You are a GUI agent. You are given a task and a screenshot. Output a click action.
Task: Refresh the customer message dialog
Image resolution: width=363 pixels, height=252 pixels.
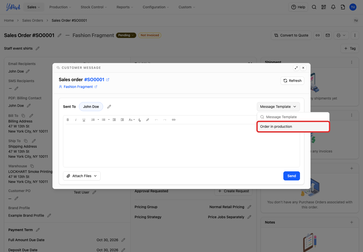pyautogui.click(x=292, y=81)
